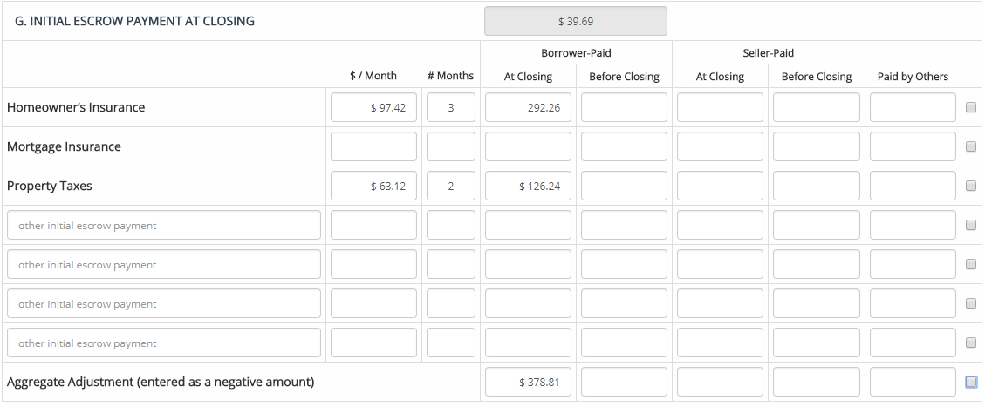Toggle the Property Taxes row checkbox

tap(971, 187)
